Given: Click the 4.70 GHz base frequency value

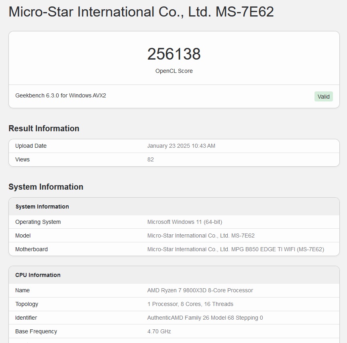Looking at the screenshot, I should point(159,331).
